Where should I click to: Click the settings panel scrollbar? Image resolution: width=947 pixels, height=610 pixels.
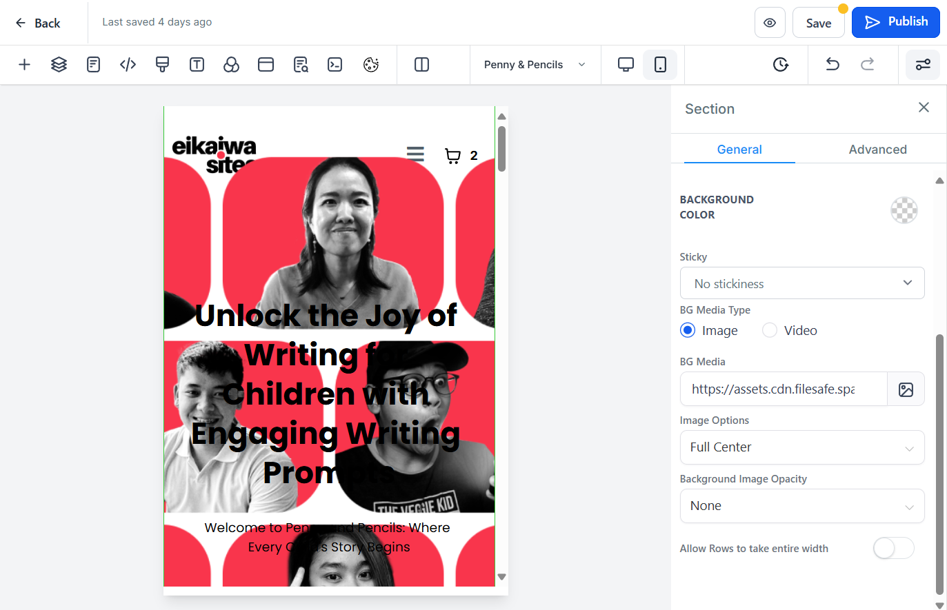(939, 464)
